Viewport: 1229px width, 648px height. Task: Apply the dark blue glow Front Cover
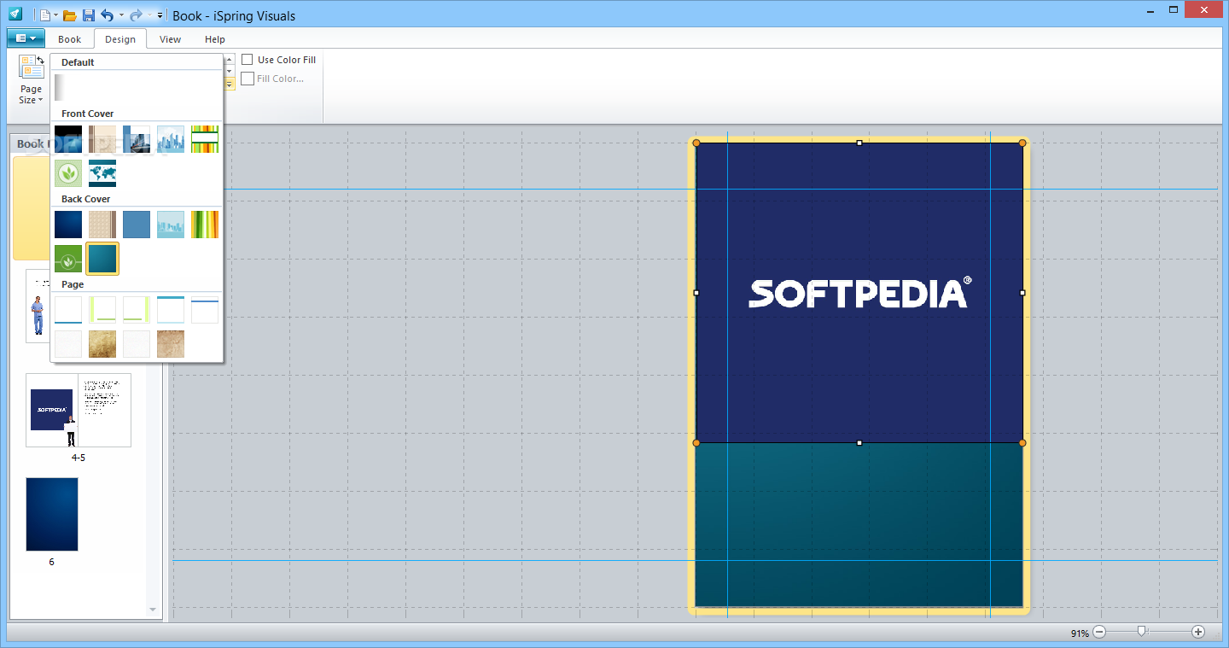68,139
